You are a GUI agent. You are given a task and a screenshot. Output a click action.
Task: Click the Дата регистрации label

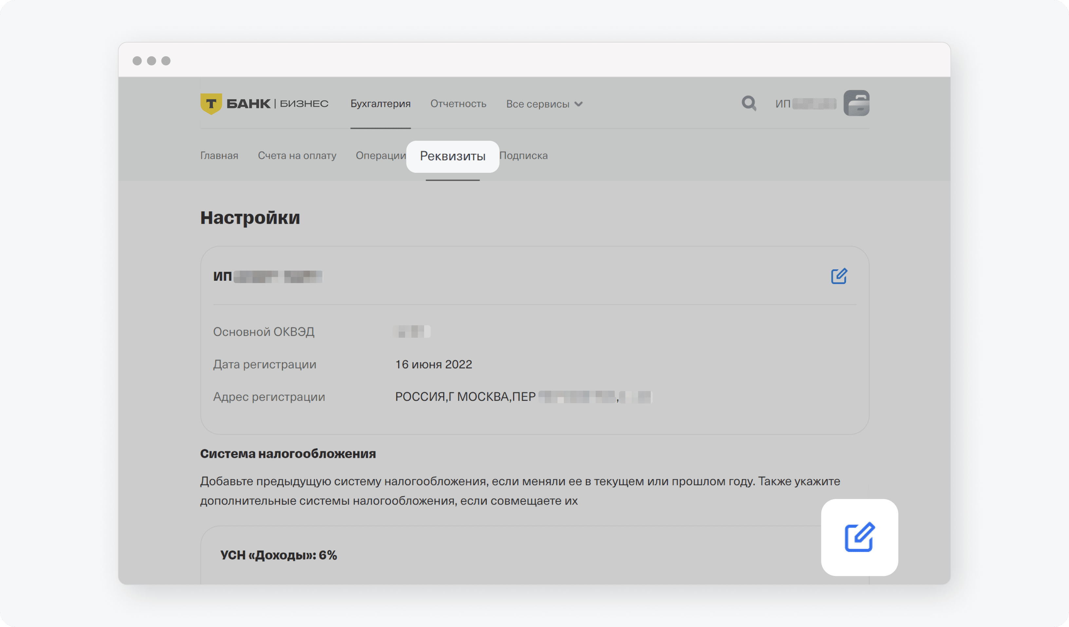coord(265,364)
